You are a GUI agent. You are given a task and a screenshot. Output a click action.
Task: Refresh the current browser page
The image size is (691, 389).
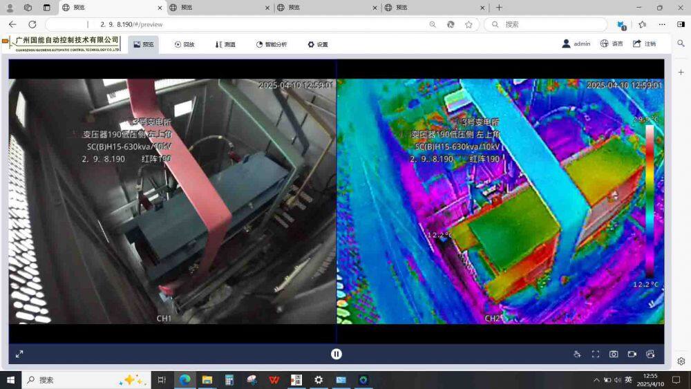coord(32,24)
